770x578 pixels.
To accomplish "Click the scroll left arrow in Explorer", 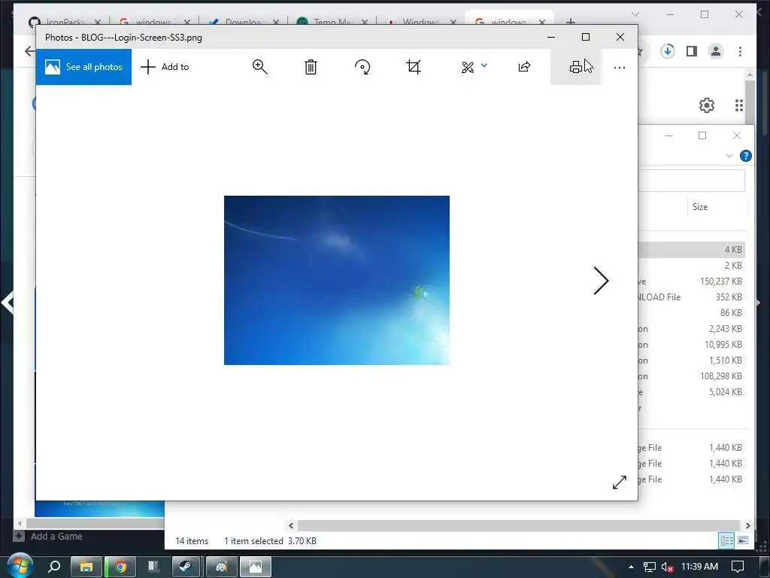I will [x=291, y=525].
